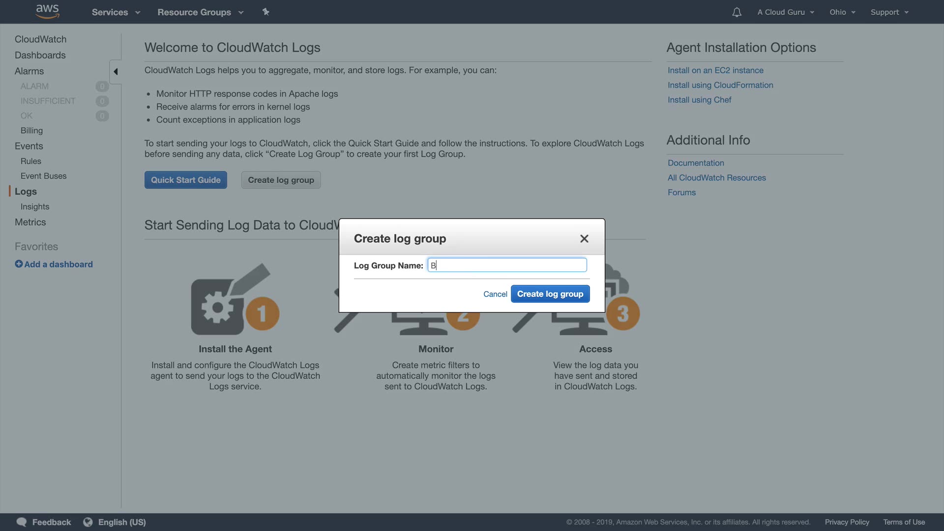The width and height of the screenshot is (944, 531).
Task: Click the globe language icon
Action: tap(88, 522)
